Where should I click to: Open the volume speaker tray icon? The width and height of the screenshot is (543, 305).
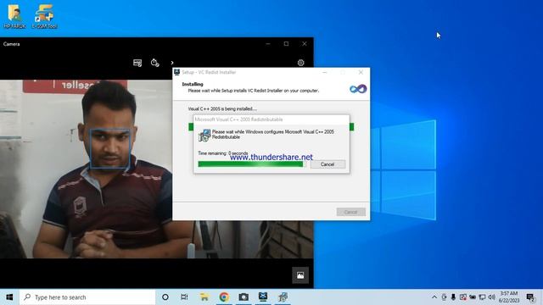pos(492,297)
